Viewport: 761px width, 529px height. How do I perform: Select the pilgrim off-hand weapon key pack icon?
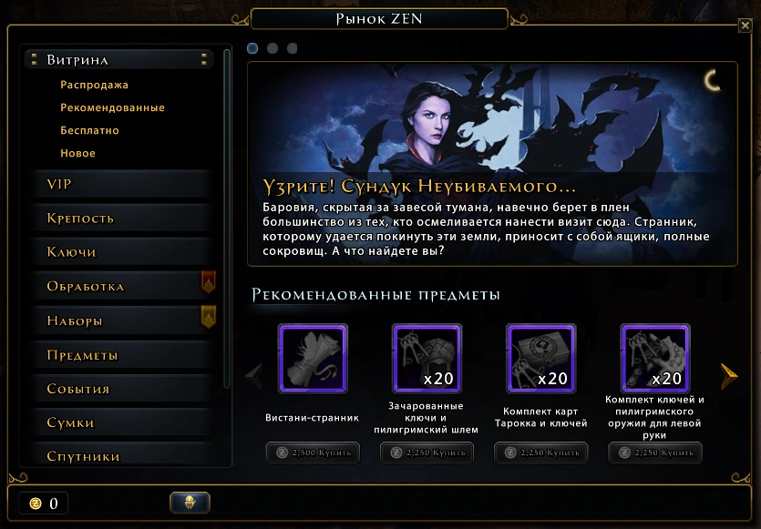pos(654,359)
